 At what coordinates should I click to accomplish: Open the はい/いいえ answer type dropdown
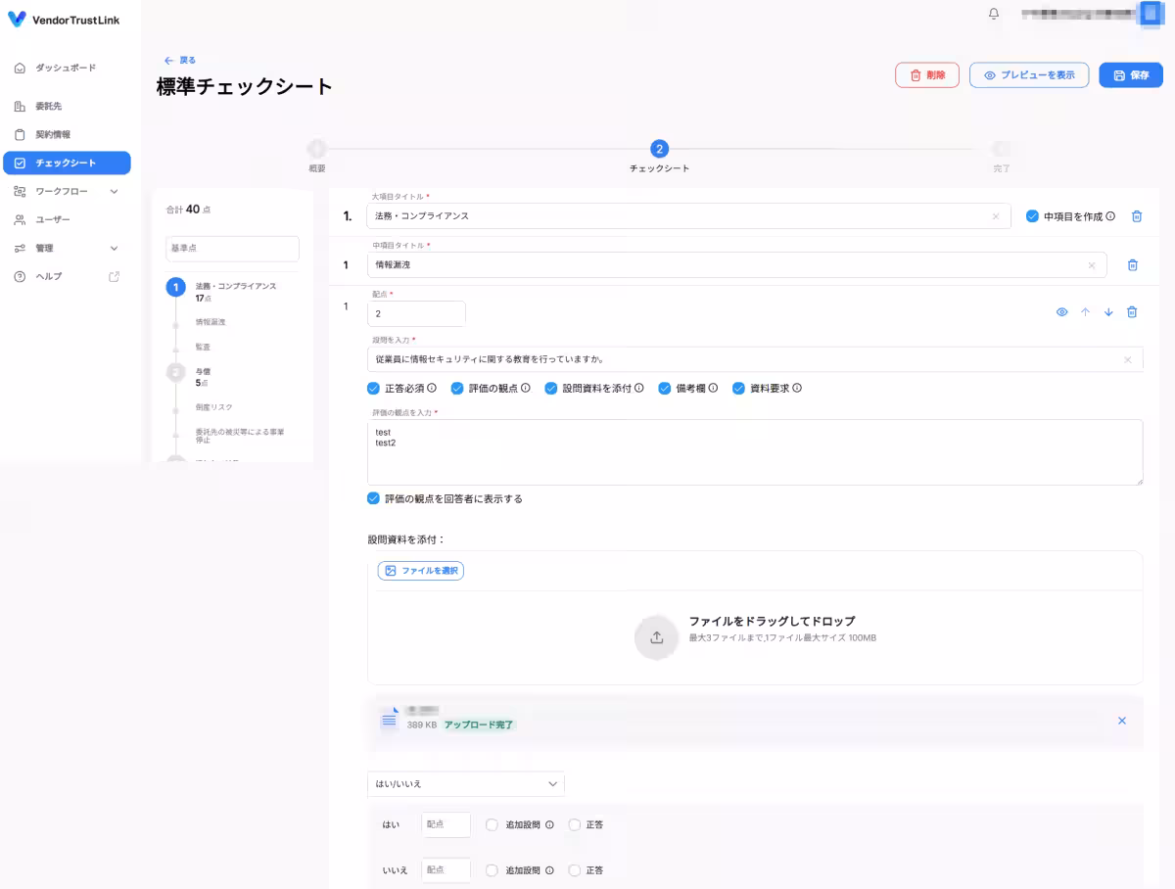click(x=466, y=784)
